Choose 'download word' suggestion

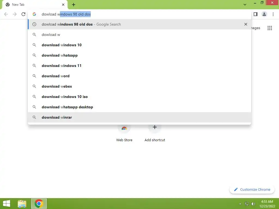139,76
